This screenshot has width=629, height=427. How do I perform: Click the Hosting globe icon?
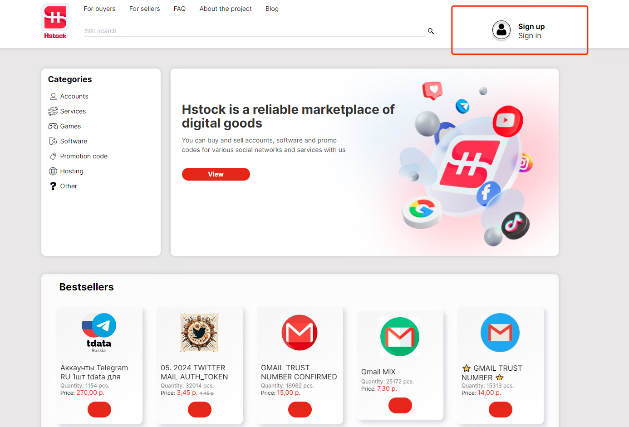pyautogui.click(x=53, y=171)
